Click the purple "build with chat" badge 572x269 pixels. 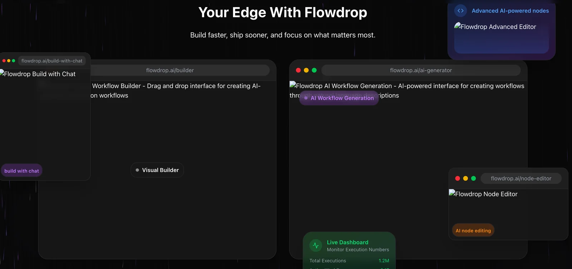coord(21,171)
